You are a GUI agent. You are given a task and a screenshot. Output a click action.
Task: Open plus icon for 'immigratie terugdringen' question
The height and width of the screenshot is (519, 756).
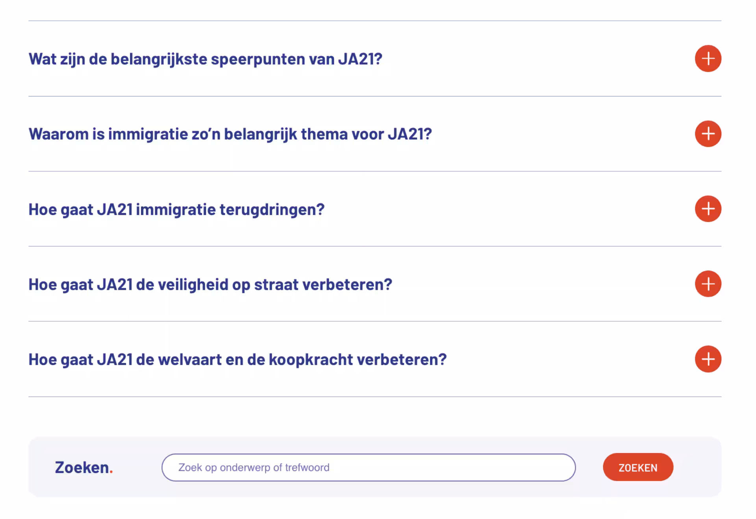[x=708, y=209]
